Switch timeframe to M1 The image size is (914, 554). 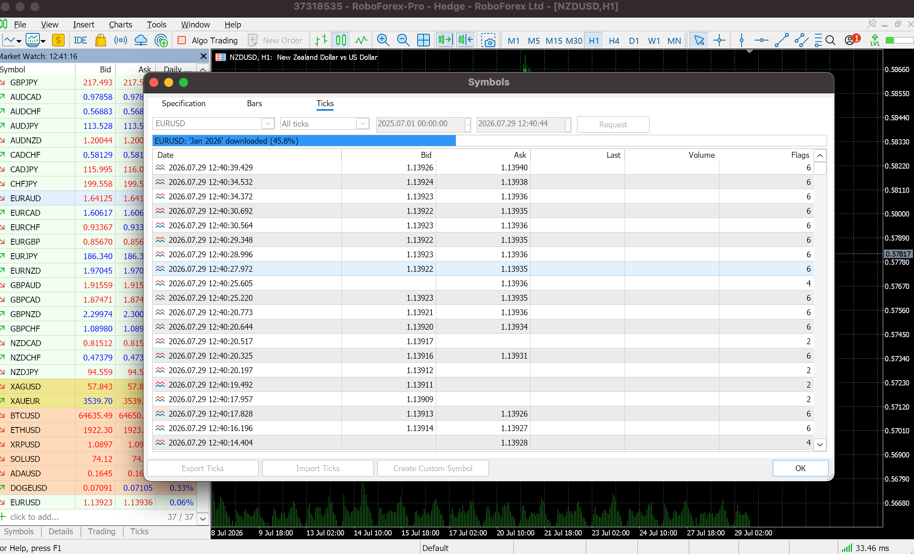(x=513, y=40)
